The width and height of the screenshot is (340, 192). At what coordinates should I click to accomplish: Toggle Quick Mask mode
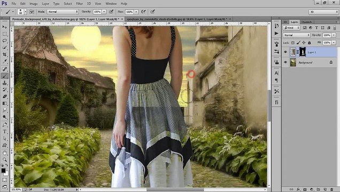coord(4,180)
